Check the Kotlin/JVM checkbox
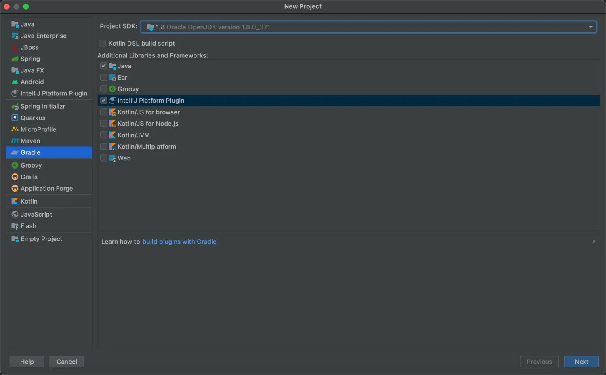 [x=104, y=135]
